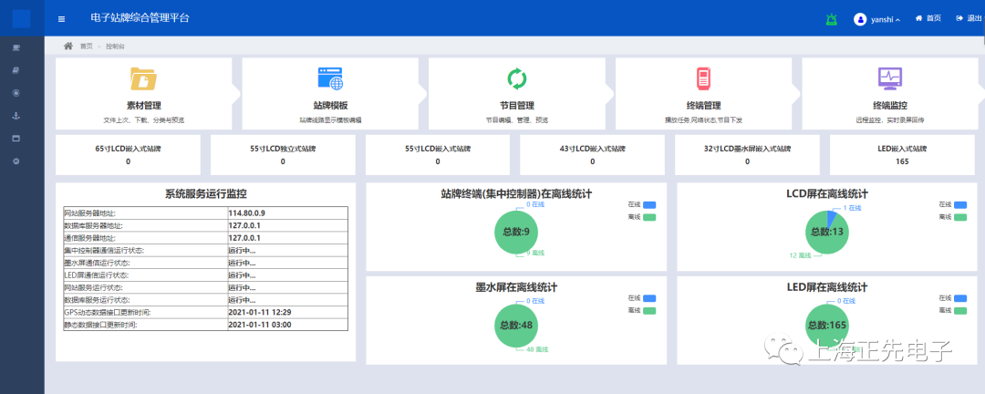
Task: Click the 站牌模板 browser globe icon
Action: coord(330,79)
